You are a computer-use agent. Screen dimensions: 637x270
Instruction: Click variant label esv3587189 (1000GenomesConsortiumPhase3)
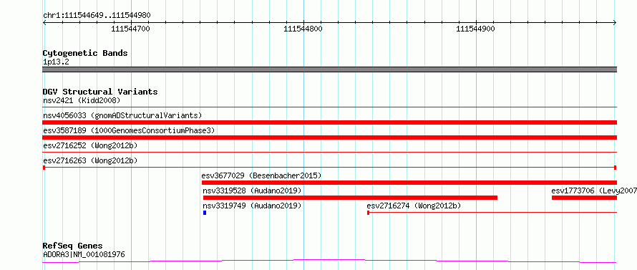click(x=129, y=130)
